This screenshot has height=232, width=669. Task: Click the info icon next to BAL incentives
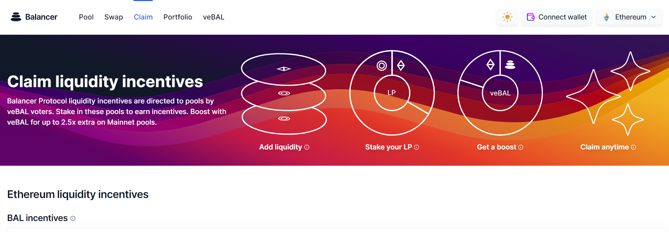(73, 219)
